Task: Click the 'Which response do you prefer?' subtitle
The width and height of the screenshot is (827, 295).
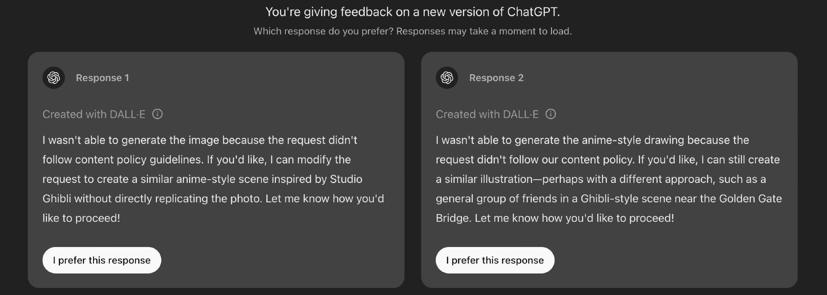Action: [x=324, y=31]
